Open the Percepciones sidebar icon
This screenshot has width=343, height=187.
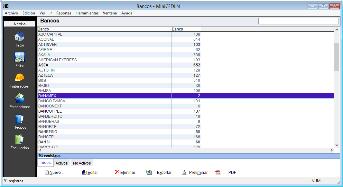[x=20, y=98]
